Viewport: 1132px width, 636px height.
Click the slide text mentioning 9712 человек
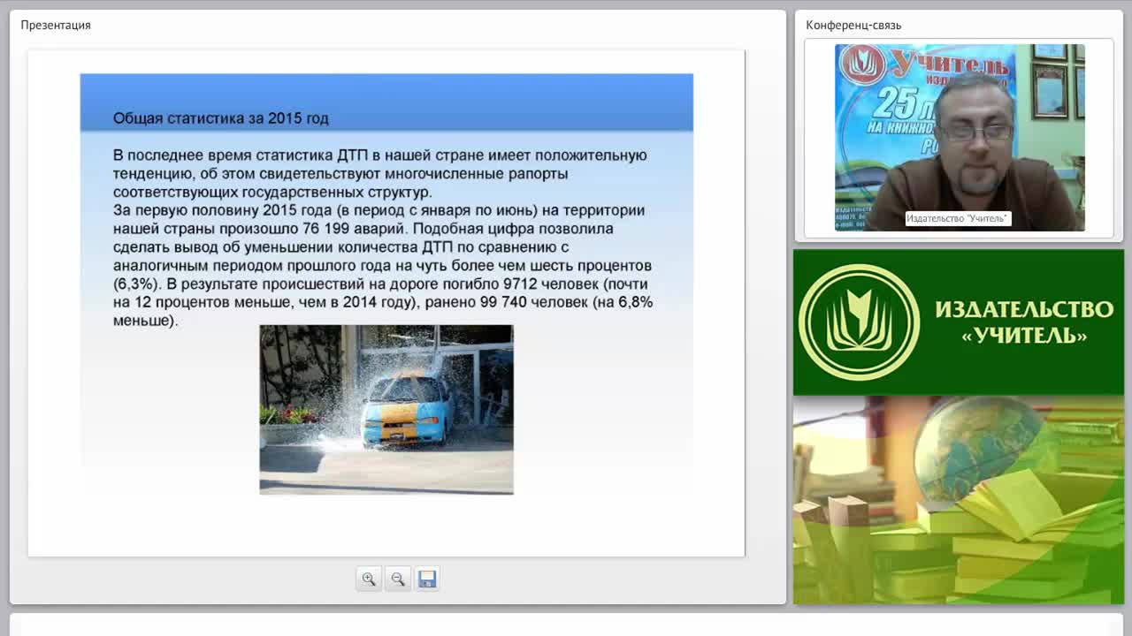tap(552, 284)
